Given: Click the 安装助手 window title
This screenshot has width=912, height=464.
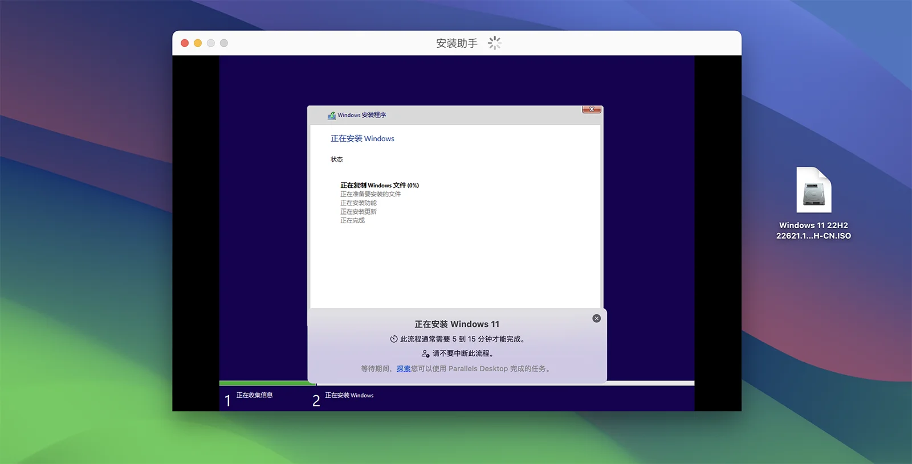Looking at the screenshot, I should [457, 43].
